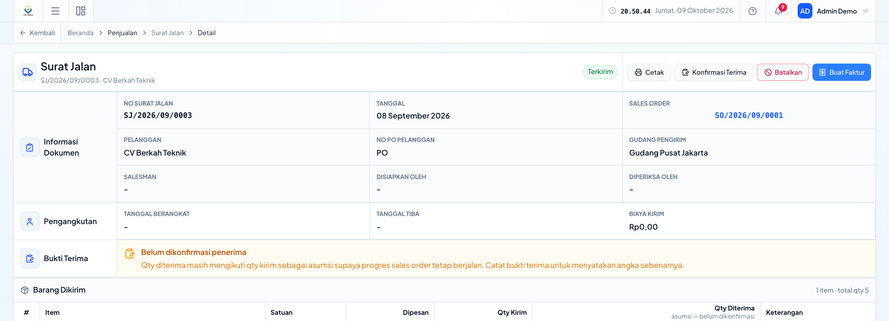This screenshot has height=321, width=889.
Task: Click the AD avatar badge
Action: click(x=804, y=11)
